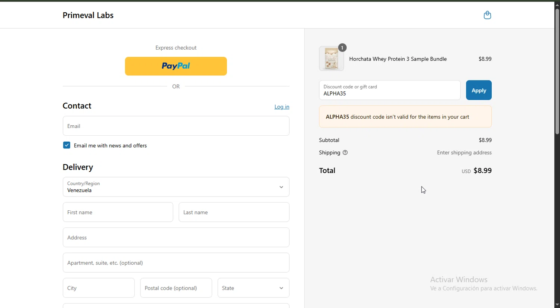Image resolution: width=560 pixels, height=308 pixels.
Task: Click the Horchata Whey Protein 3 Sample Bundle name
Action: pos(398,59)
